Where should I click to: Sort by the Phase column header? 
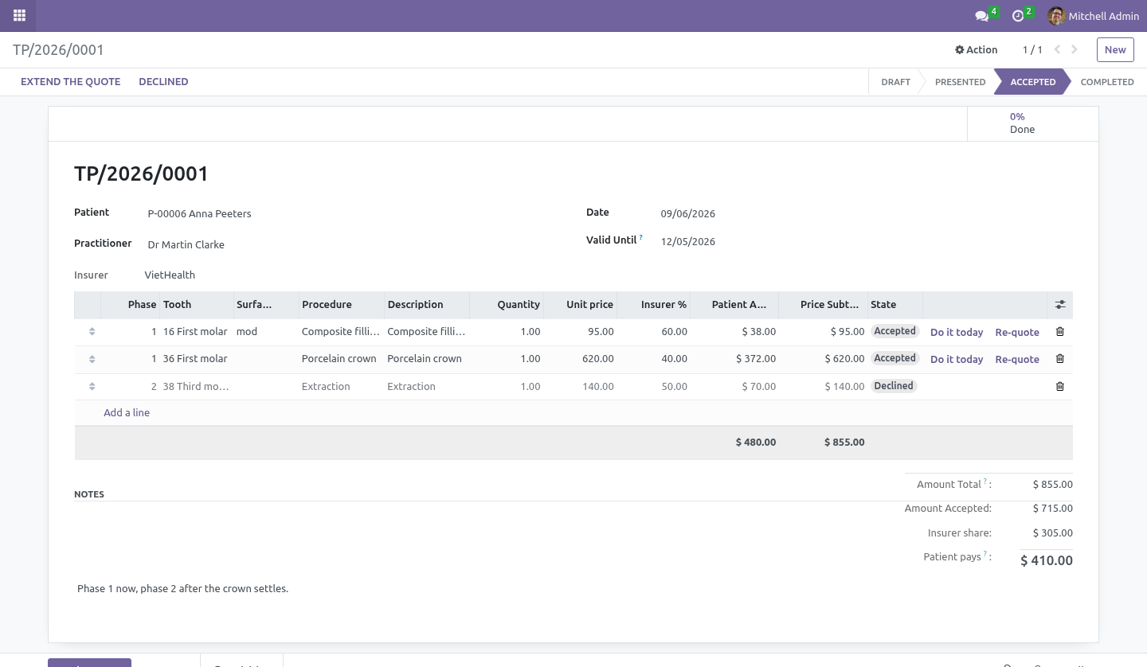pos(131,305)
